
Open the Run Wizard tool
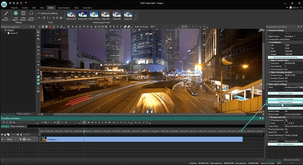pos(6,16)
